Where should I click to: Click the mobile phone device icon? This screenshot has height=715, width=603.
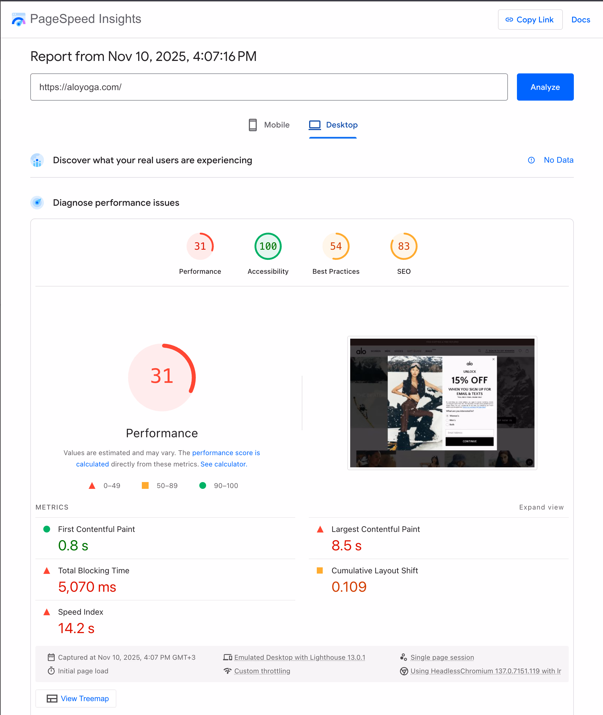tap(253, 125)
